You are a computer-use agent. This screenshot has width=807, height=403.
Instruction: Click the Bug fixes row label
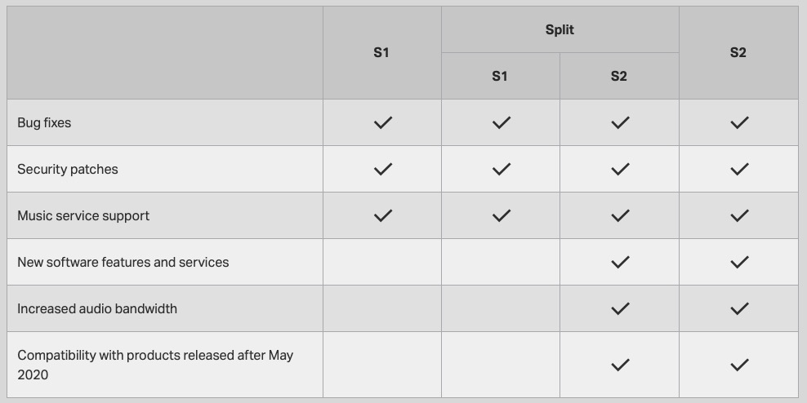pyautogui.click(x=44, y=122)
